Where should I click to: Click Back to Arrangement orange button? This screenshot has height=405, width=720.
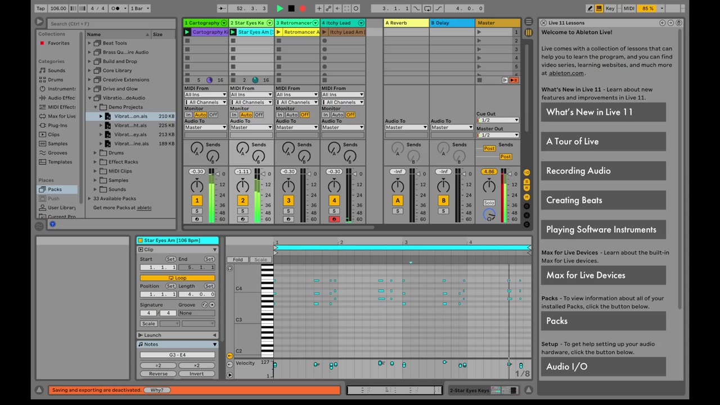click(x=514, y=80)
